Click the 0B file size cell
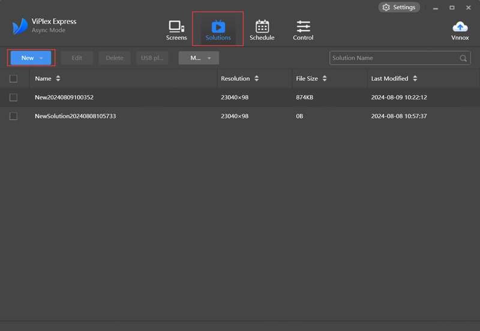The width and height of the screenshot is (480, 331). click(299, 116)
